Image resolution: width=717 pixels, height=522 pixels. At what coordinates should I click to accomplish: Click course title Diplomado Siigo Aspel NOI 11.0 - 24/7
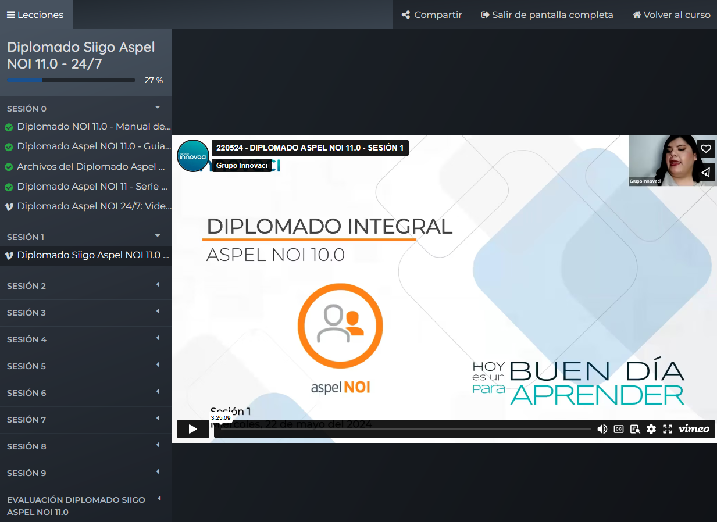(81, 55)
